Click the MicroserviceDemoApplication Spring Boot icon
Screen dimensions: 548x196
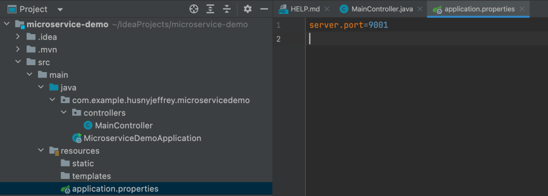(x=77, y=138)
